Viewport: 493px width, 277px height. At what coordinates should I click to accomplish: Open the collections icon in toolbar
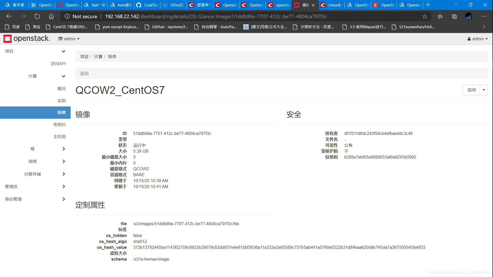point(454,16)
